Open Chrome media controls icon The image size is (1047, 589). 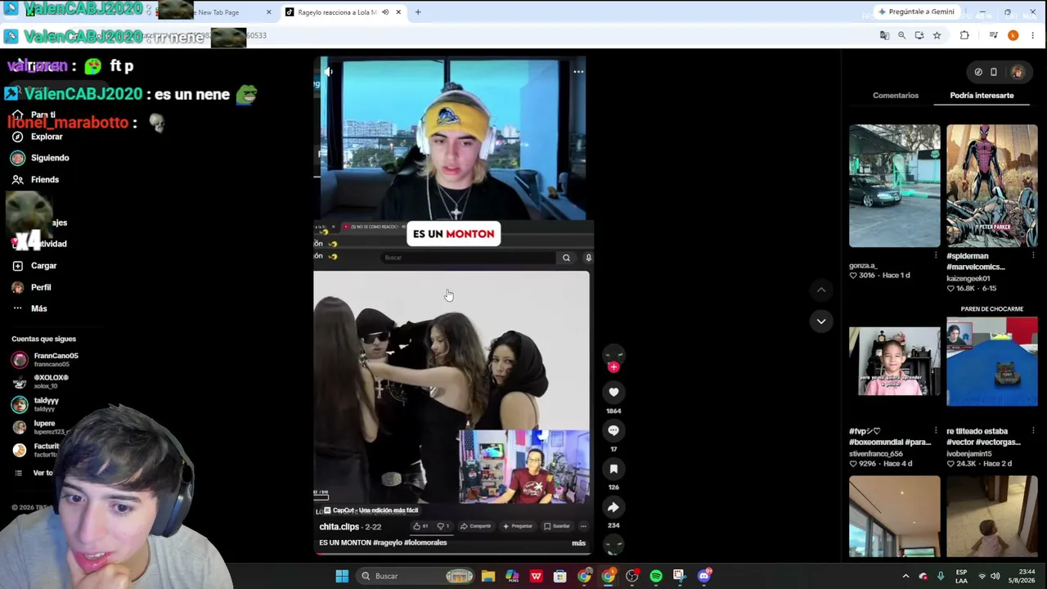(x=993, y=35)
